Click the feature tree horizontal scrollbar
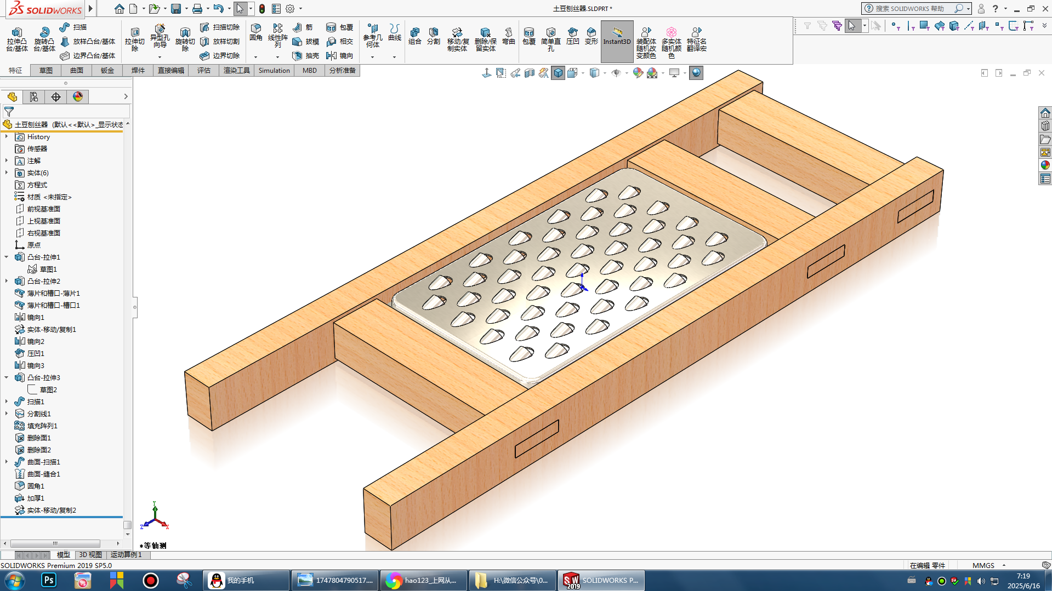 (55, 543)
